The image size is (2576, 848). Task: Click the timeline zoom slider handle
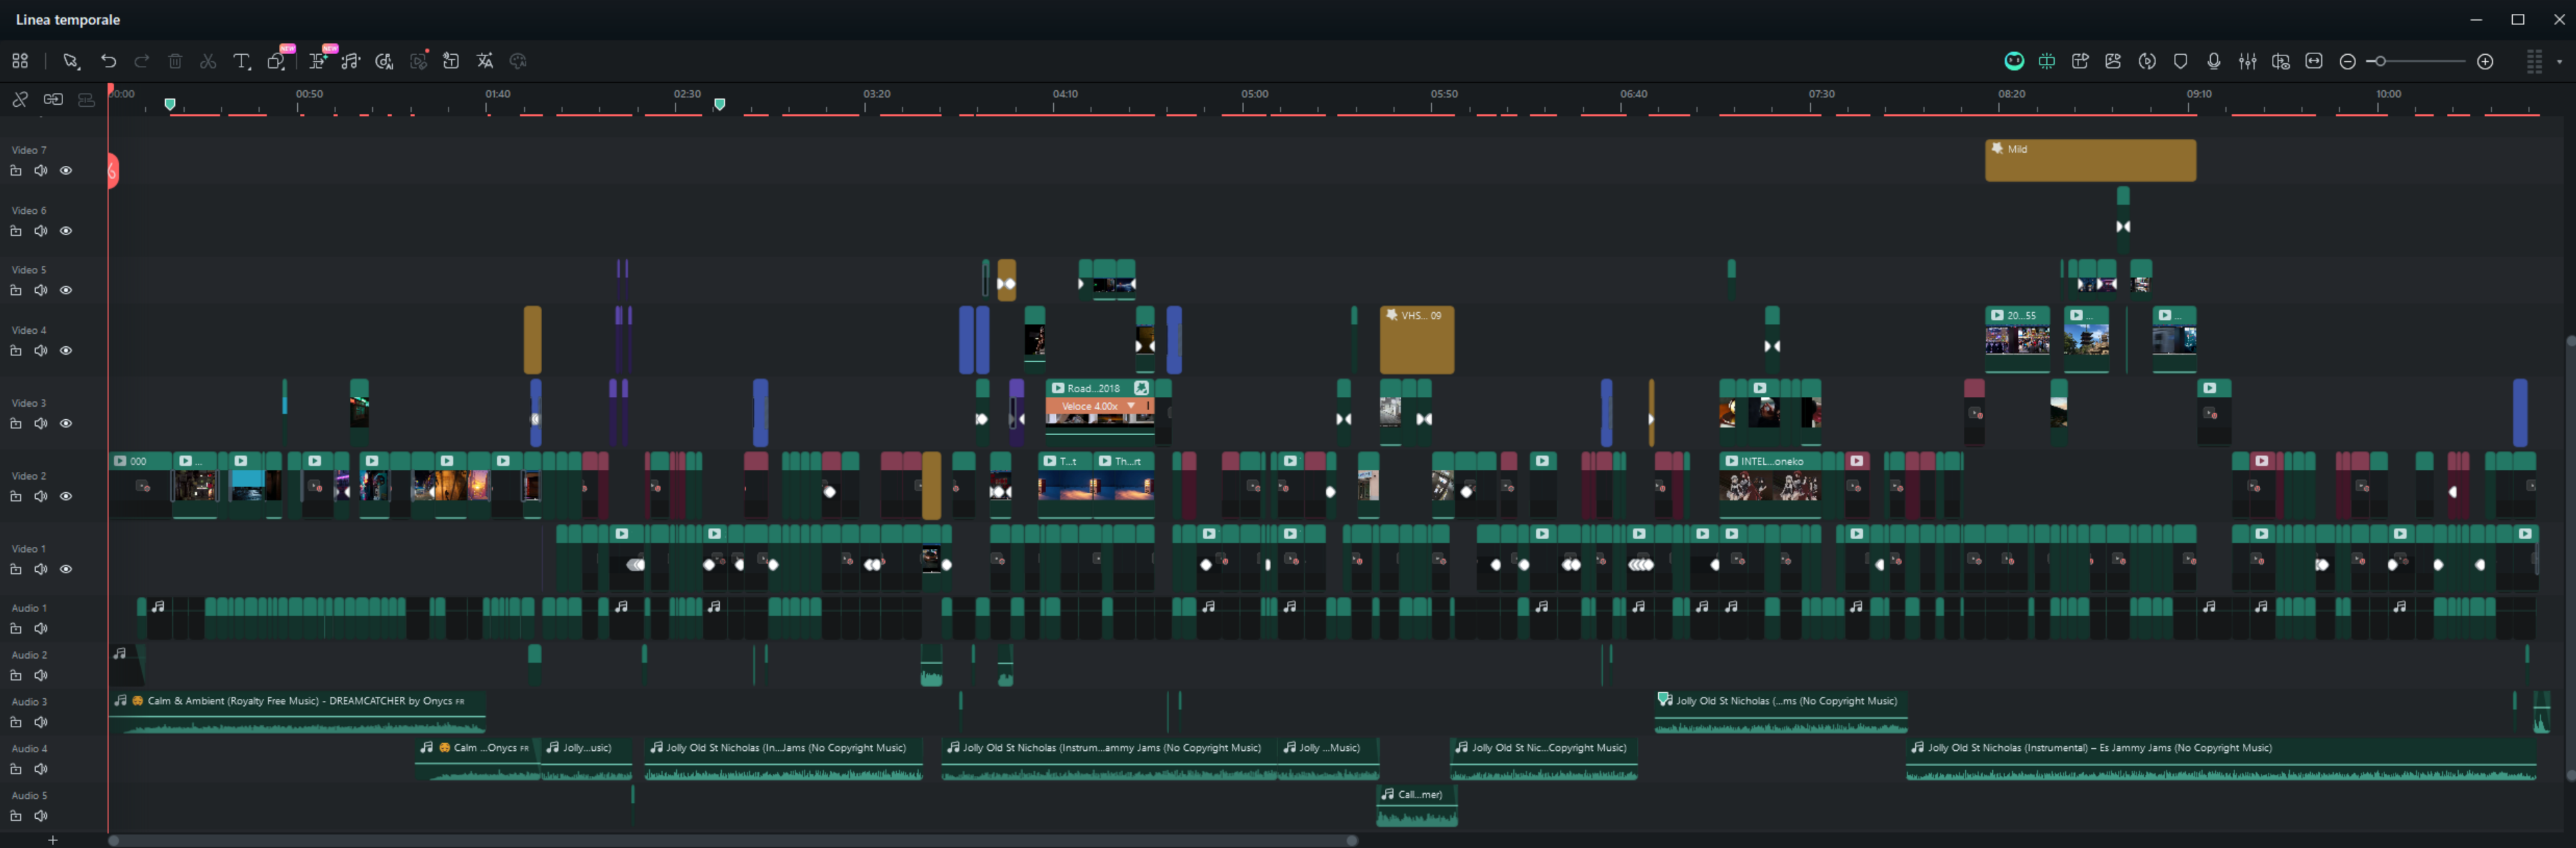coord(2381,62)
